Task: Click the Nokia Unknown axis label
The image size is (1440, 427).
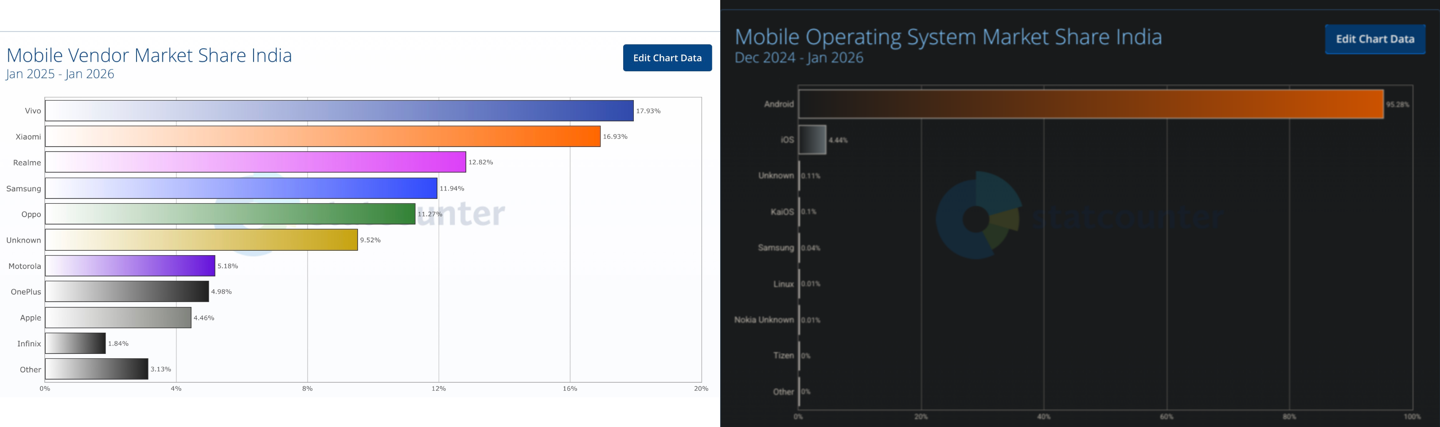Action: click(764, 320)
